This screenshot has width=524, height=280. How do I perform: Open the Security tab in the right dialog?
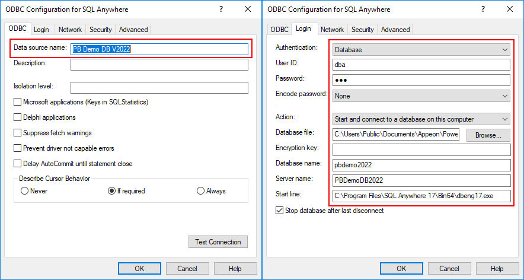(362, 30)
